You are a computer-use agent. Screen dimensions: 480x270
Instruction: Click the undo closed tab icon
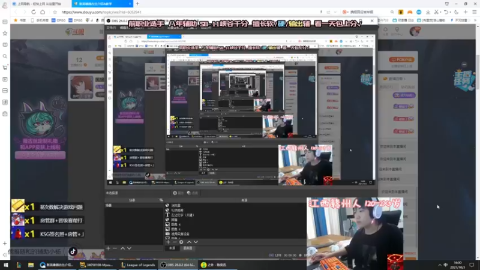(x=446, y=12)
